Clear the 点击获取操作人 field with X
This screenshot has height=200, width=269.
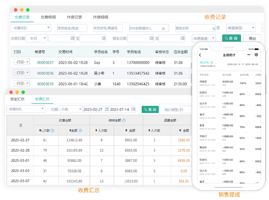(x=163, y=28)
